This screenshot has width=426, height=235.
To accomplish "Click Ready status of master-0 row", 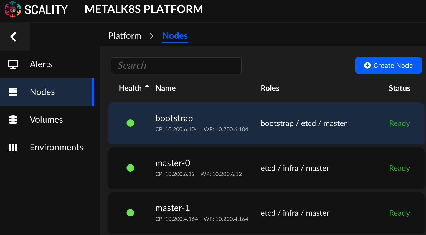I will pyautogui.click(x=399, y=168).
